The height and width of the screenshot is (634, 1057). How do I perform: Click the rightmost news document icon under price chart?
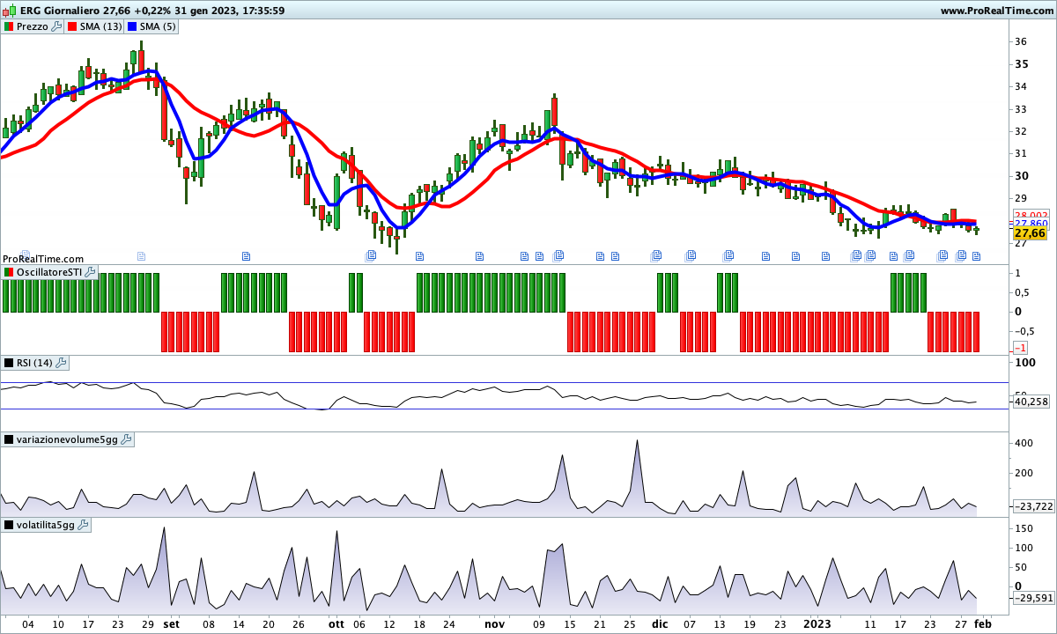976,256
